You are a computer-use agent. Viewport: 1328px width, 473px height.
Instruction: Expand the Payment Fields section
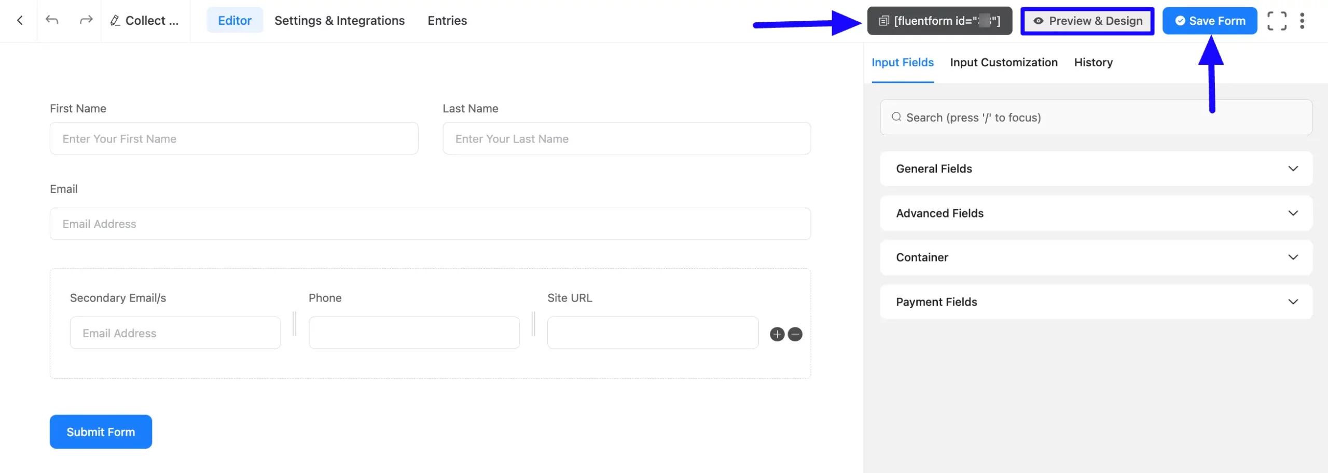(1096, 302)
